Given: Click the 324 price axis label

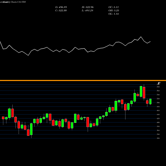Looking at the screenshot, I should tap(158, 138).
